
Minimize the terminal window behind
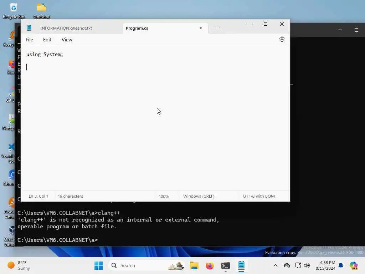click(340, 30)
